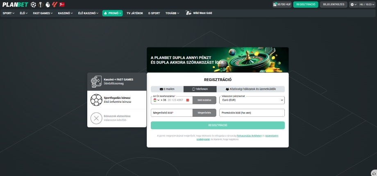Click the header REGISZTRÁCIÓ button
Viewport: 377px width, 176px height.
coord(306,5)
